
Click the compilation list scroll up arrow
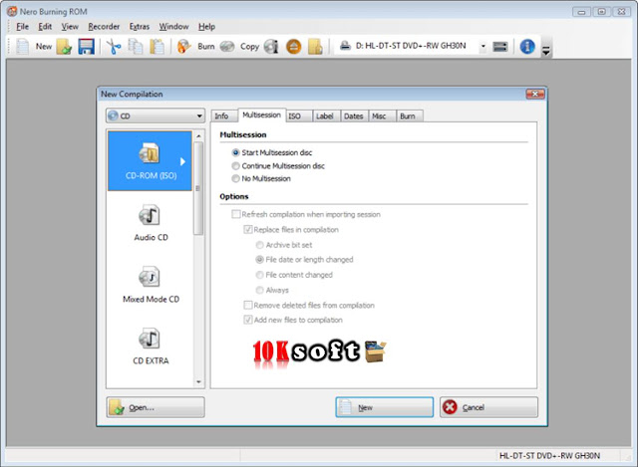[198, 135]
